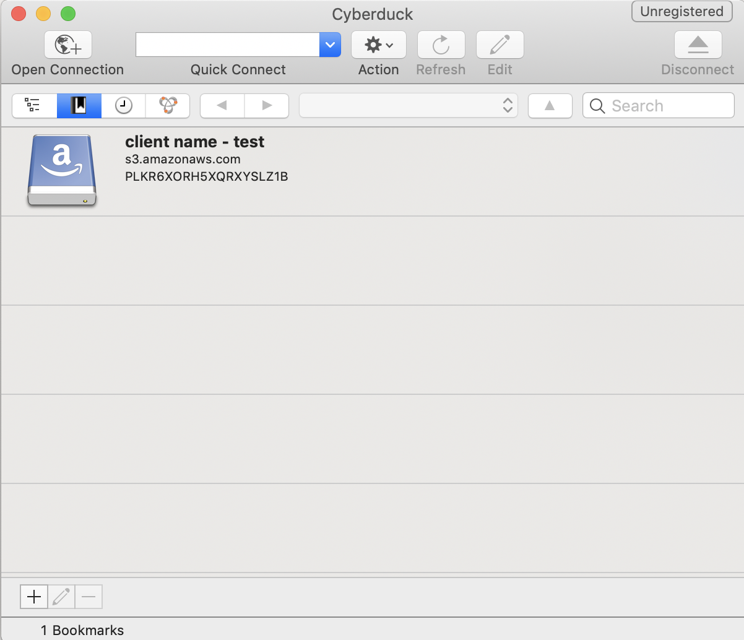Open the path selector popup
This screenshot has height=640, width=744.
tap(409, 106)
